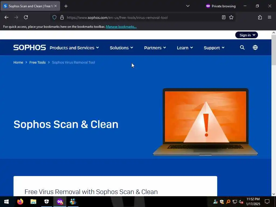Click scrollbar up arrow
This screenshot has width=276, height=207.
[x=274, y=33]
